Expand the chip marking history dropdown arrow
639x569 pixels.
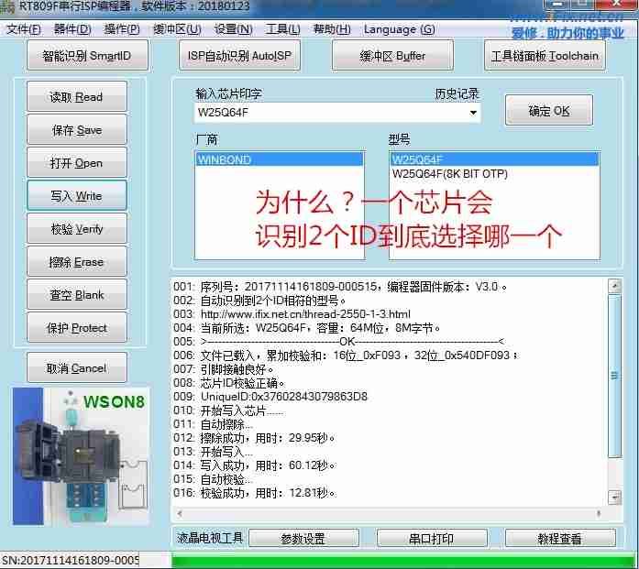click(473, 113)
